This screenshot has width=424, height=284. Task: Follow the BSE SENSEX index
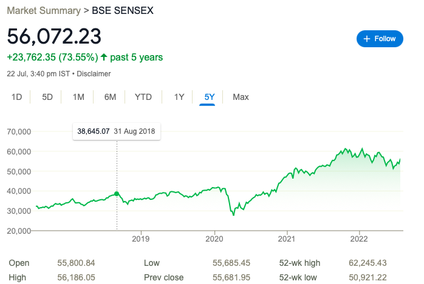tap(380, 39)
